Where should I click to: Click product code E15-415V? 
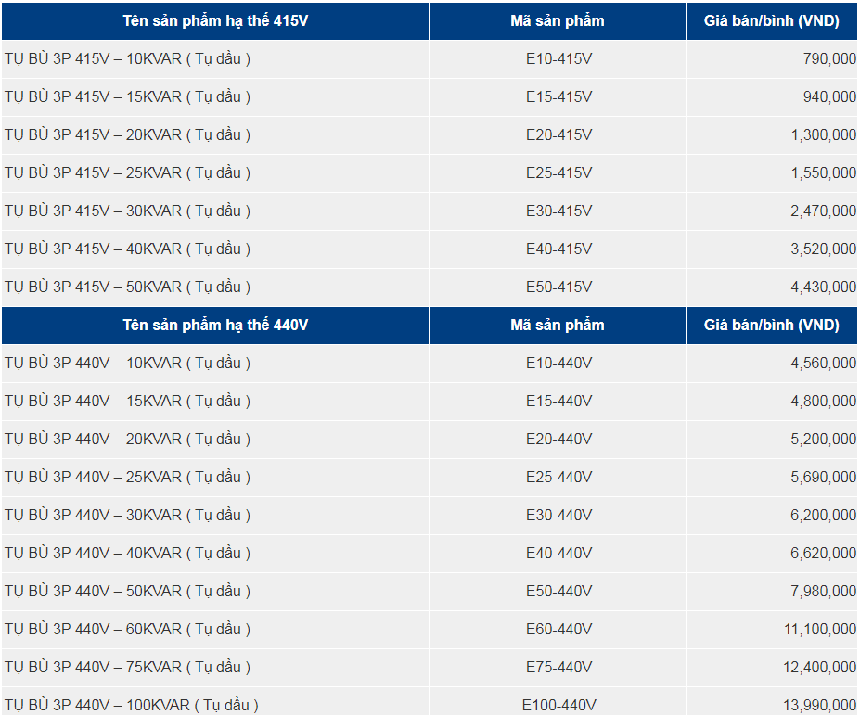558,96
